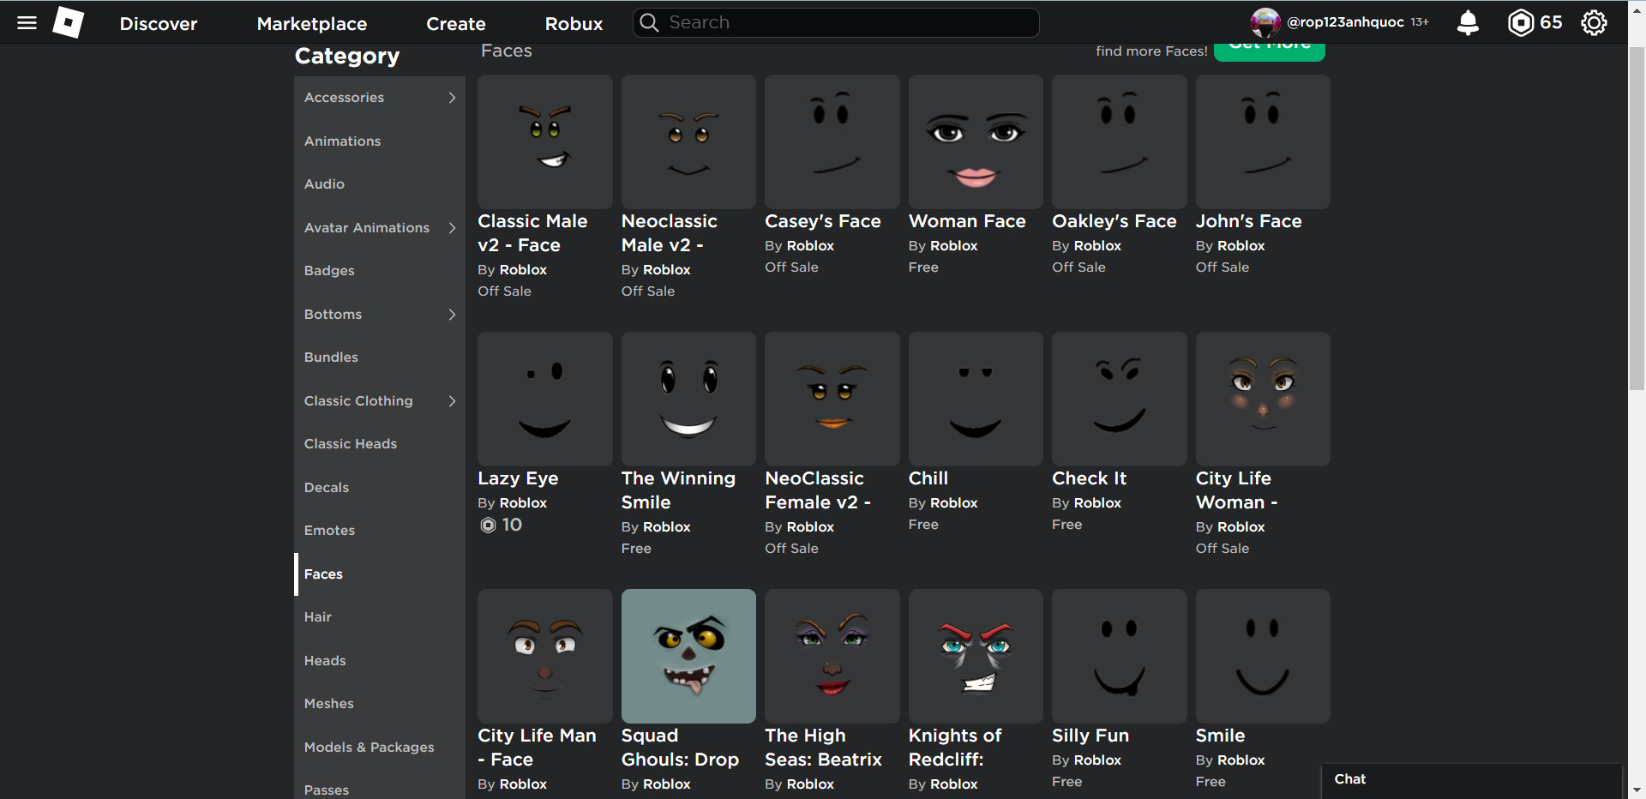Click the @rop123anhquoc username

[1345, 22]
